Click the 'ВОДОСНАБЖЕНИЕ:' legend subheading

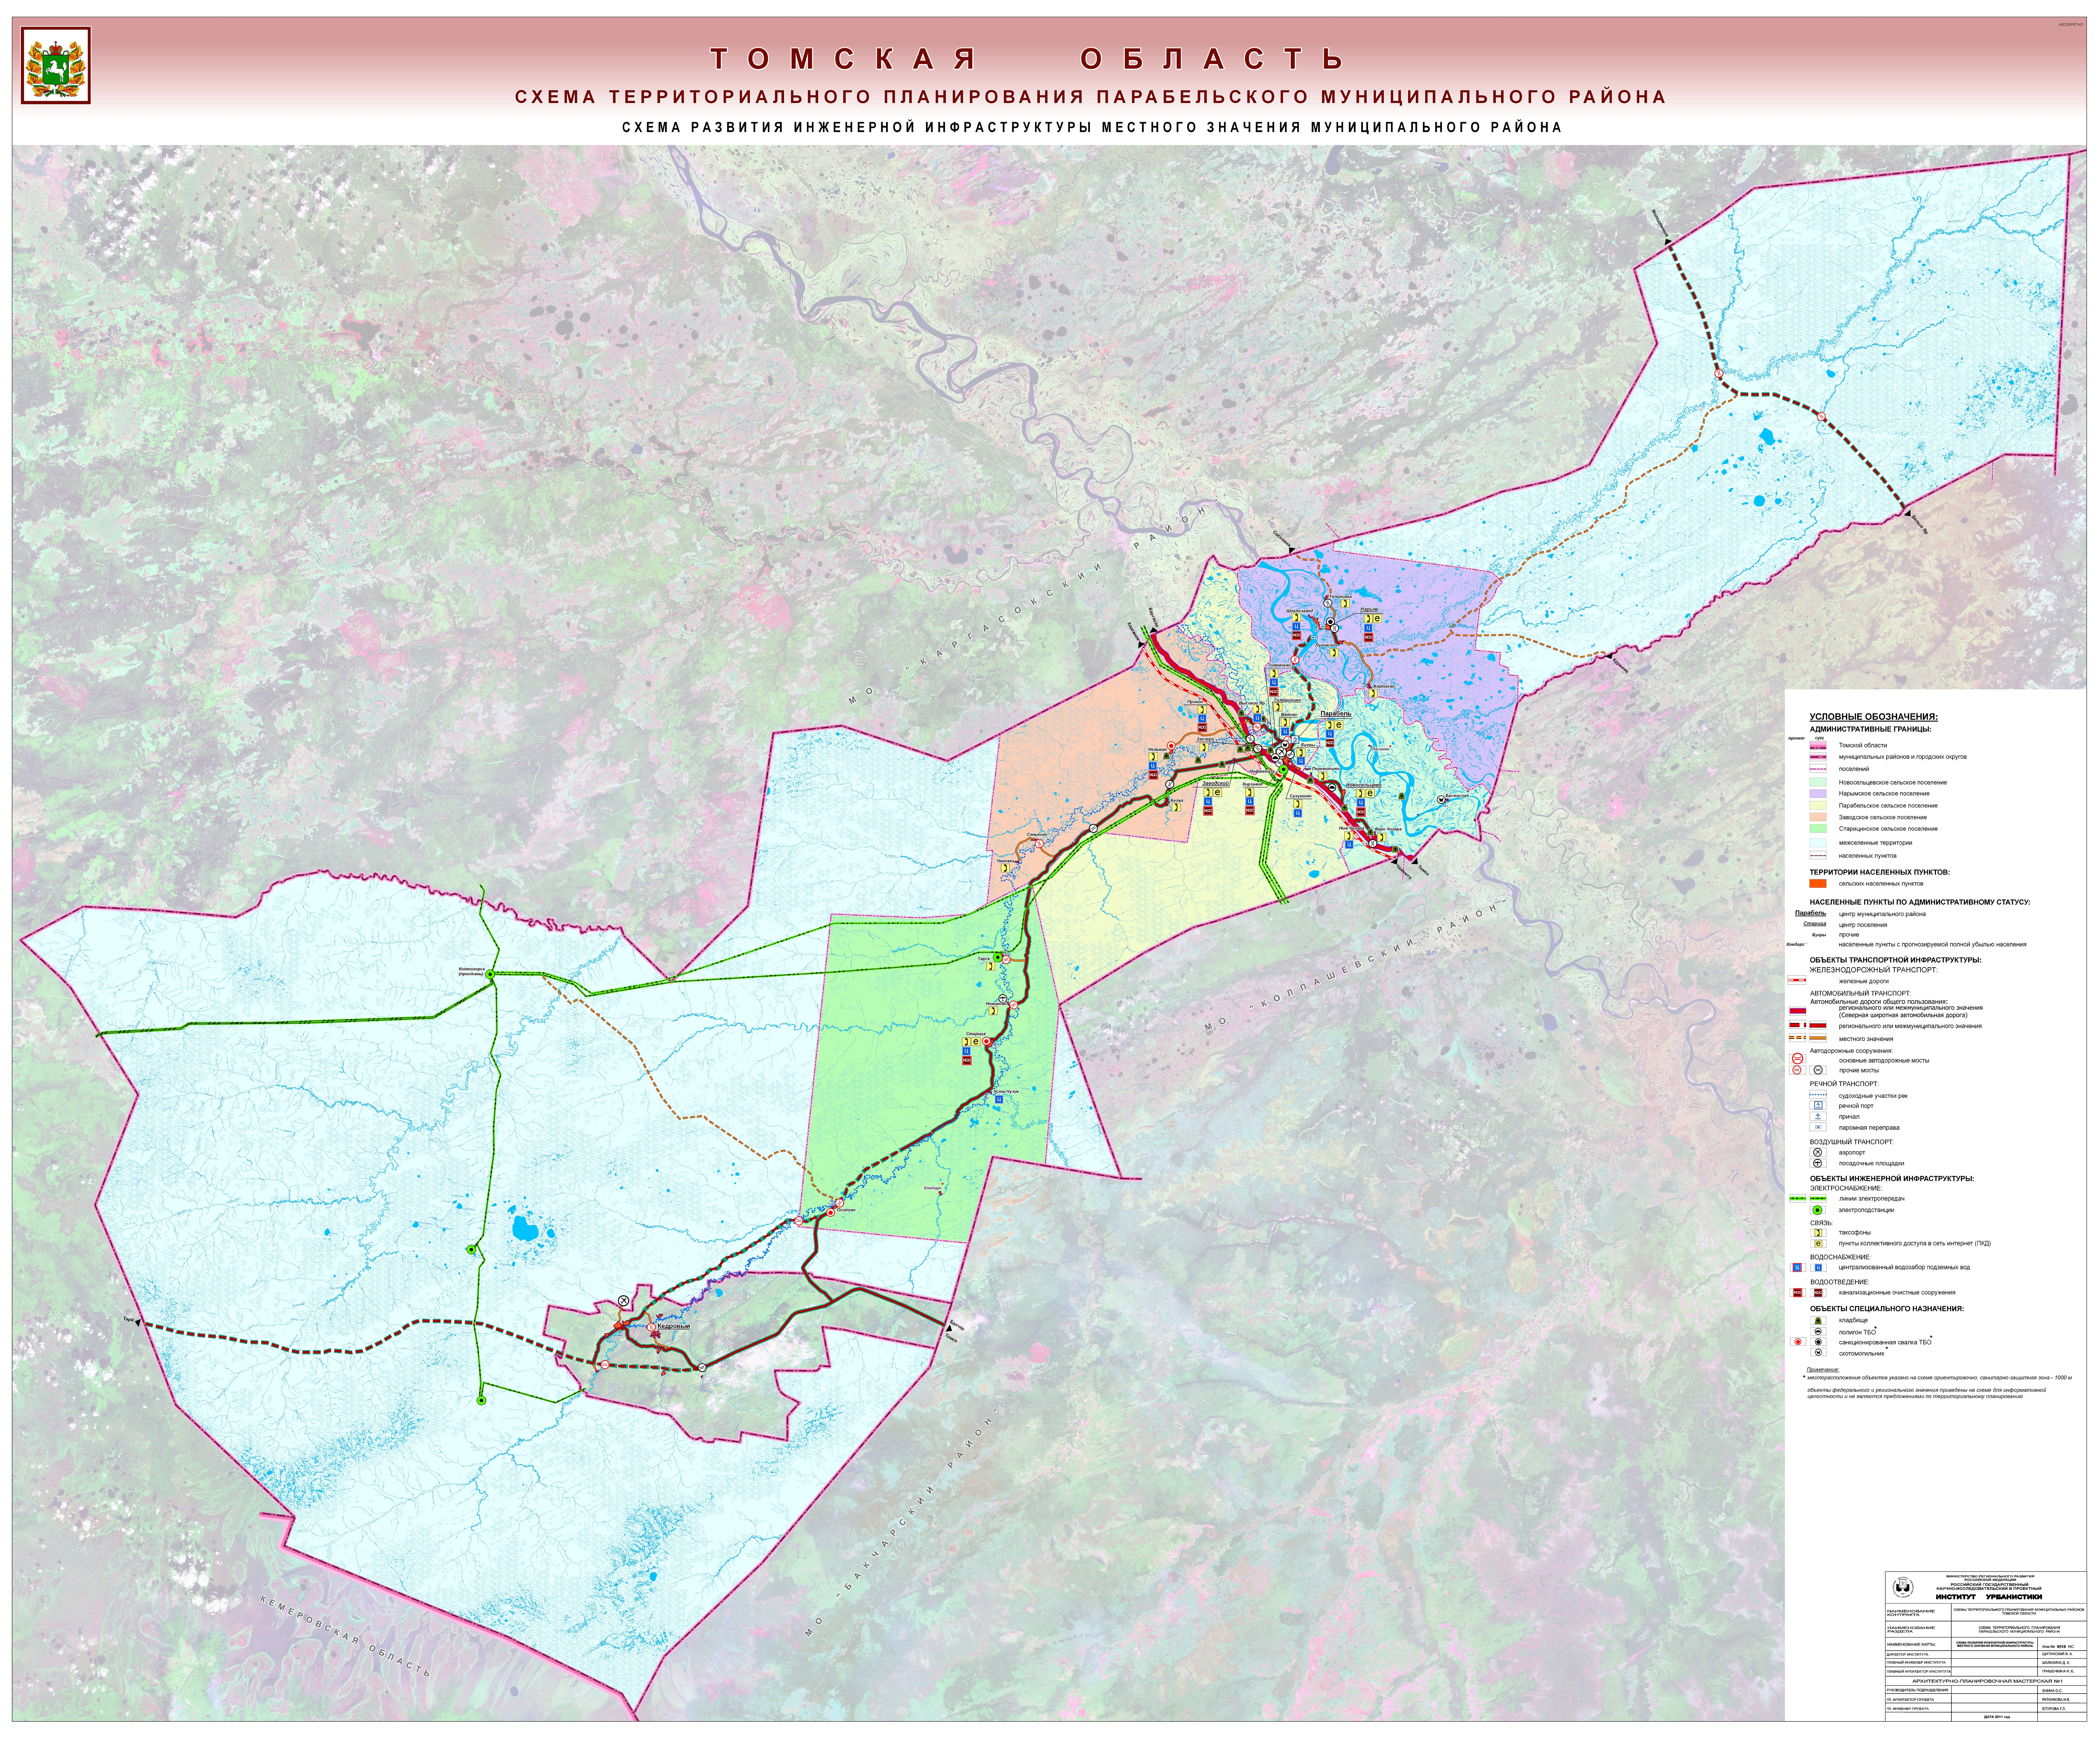click(x=1841, y=1257)
